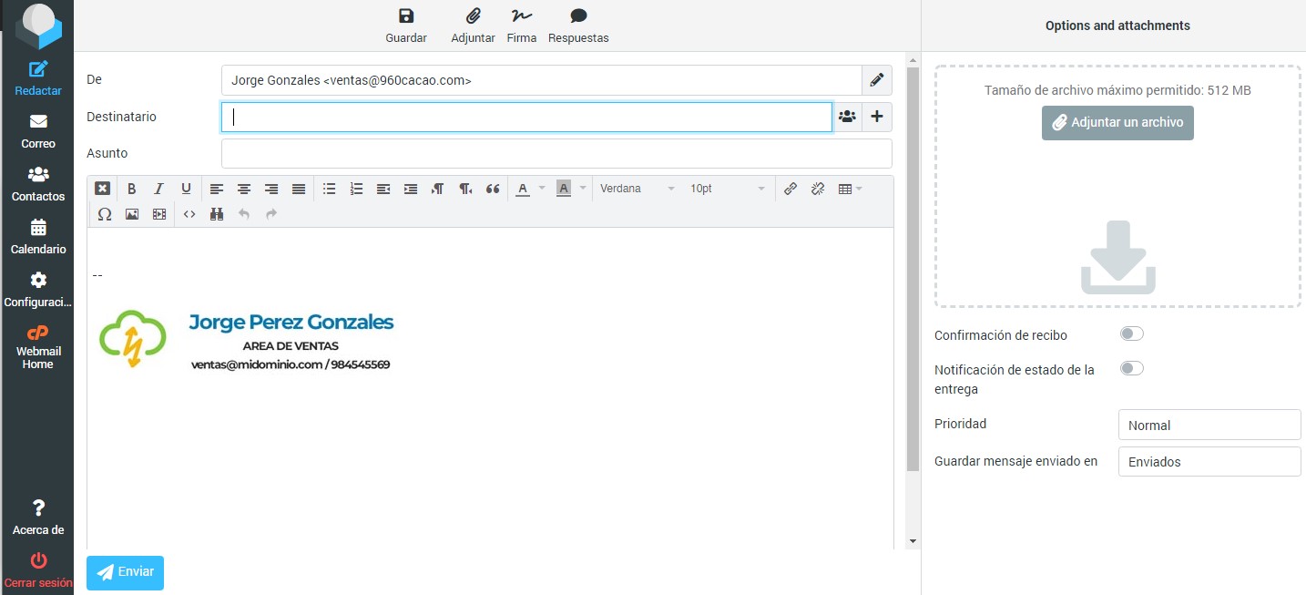The image size is (1306, 595).
Task: Open Calendario in the sidebar
Action: pos(38,237)
